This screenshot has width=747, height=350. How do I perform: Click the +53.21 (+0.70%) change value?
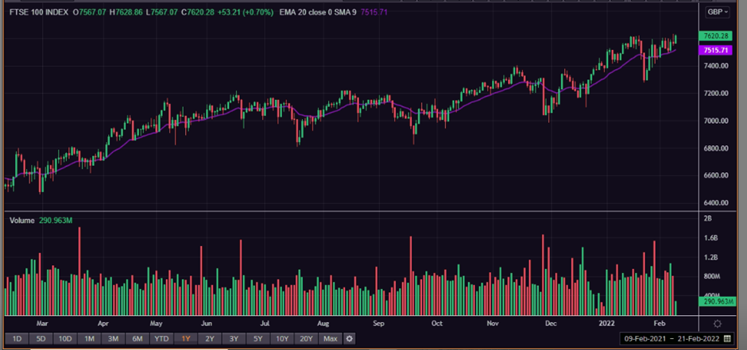(246, 13)
